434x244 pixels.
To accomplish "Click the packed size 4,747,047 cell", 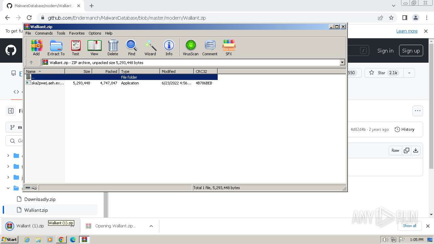I will coord(108,83).
